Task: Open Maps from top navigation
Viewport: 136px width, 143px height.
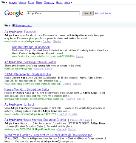Action: coord(31,2)
